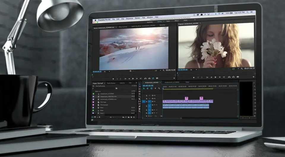Image resolution: width=285 pixels, height=157 pixels.
Task: Click trash delete icon in Project panel
Action: [134, 117]
